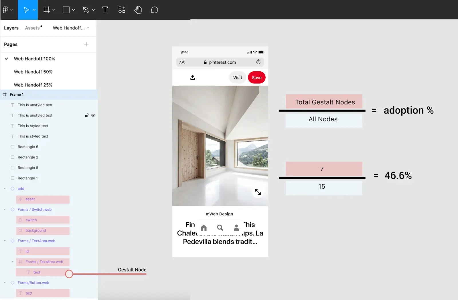
Task: Open Pen tool options dropdown
Action: pos(93,10)
